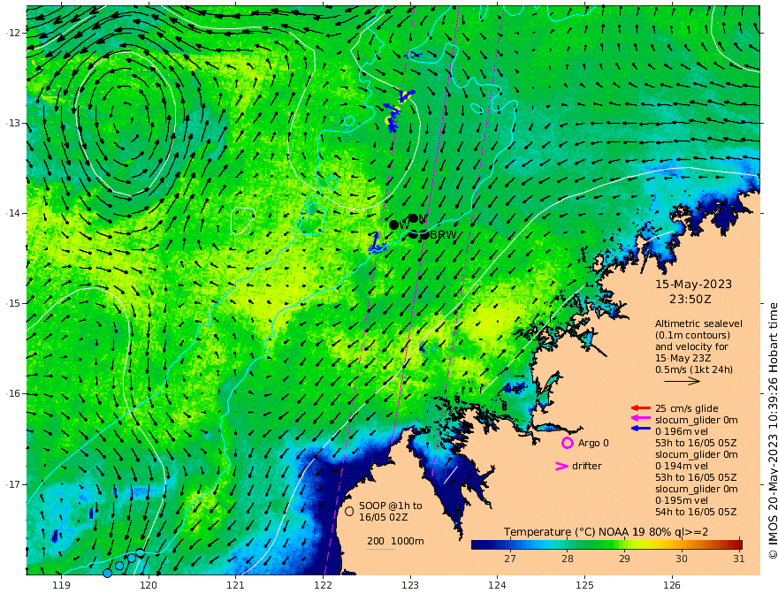Click the date text 15-May-2023
778x601 pixels.
tap(693, 284)
